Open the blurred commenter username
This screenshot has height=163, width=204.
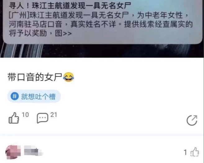click(33, 151)
